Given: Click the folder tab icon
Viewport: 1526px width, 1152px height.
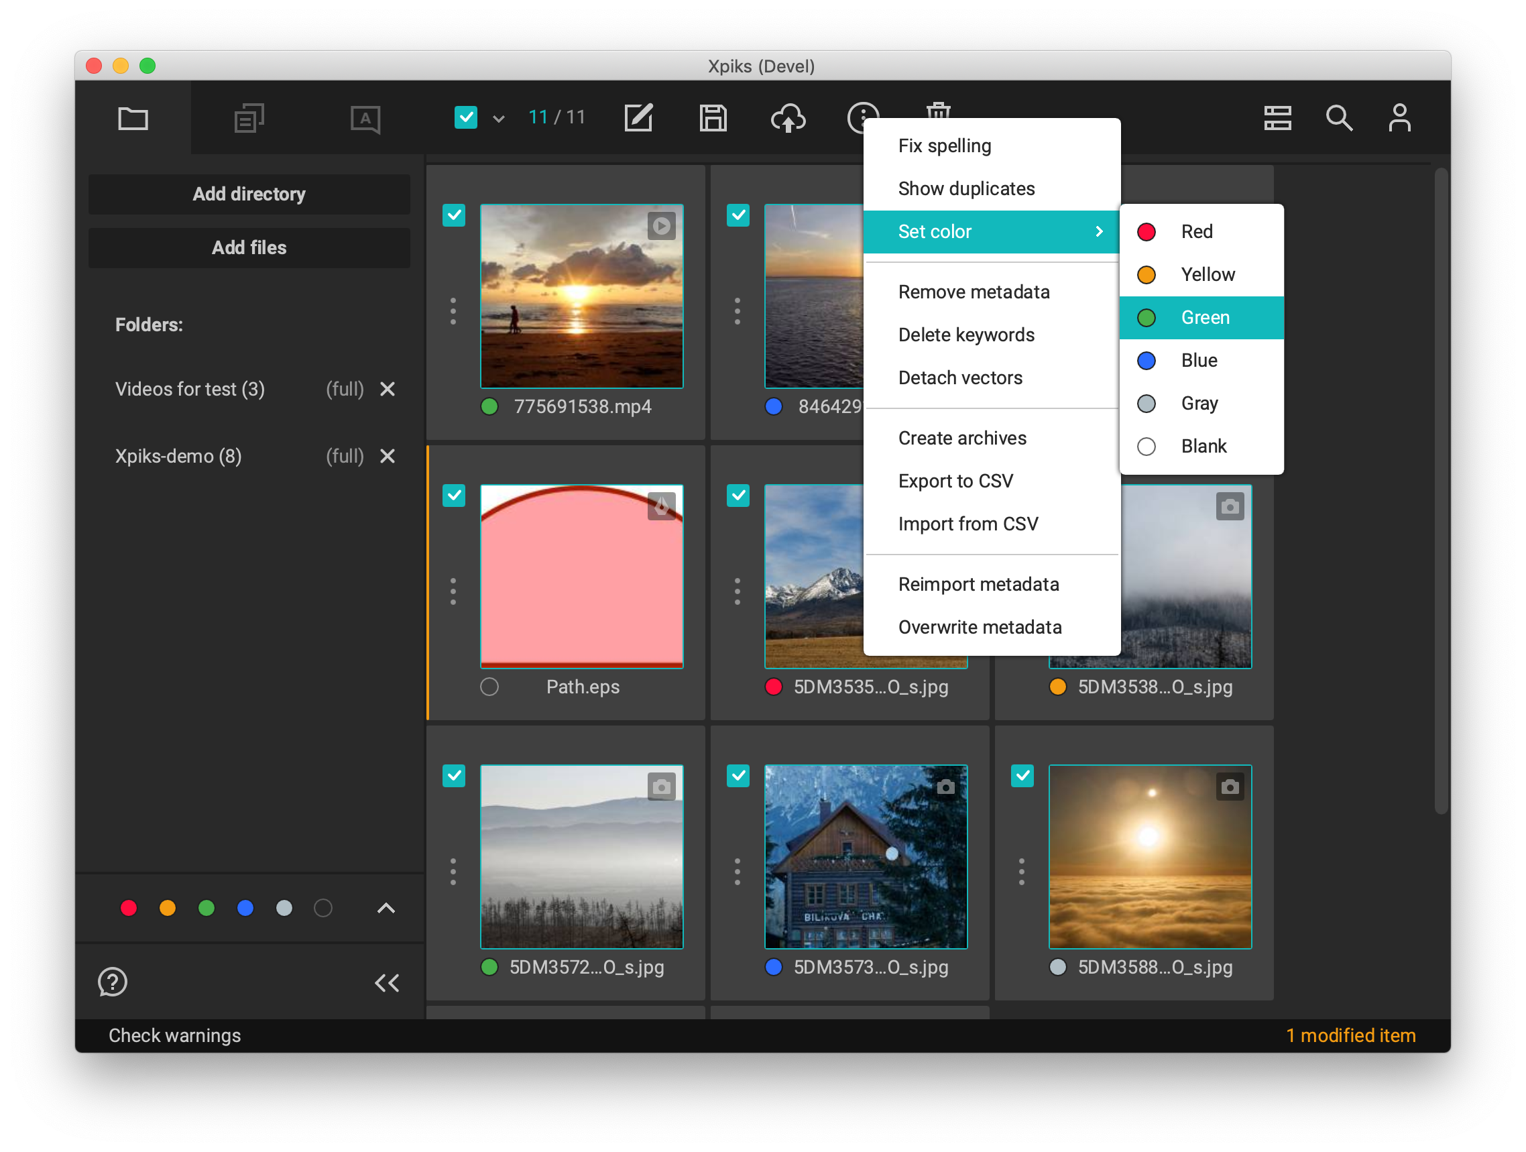Looking at the screenshot, I should [133, 119].
